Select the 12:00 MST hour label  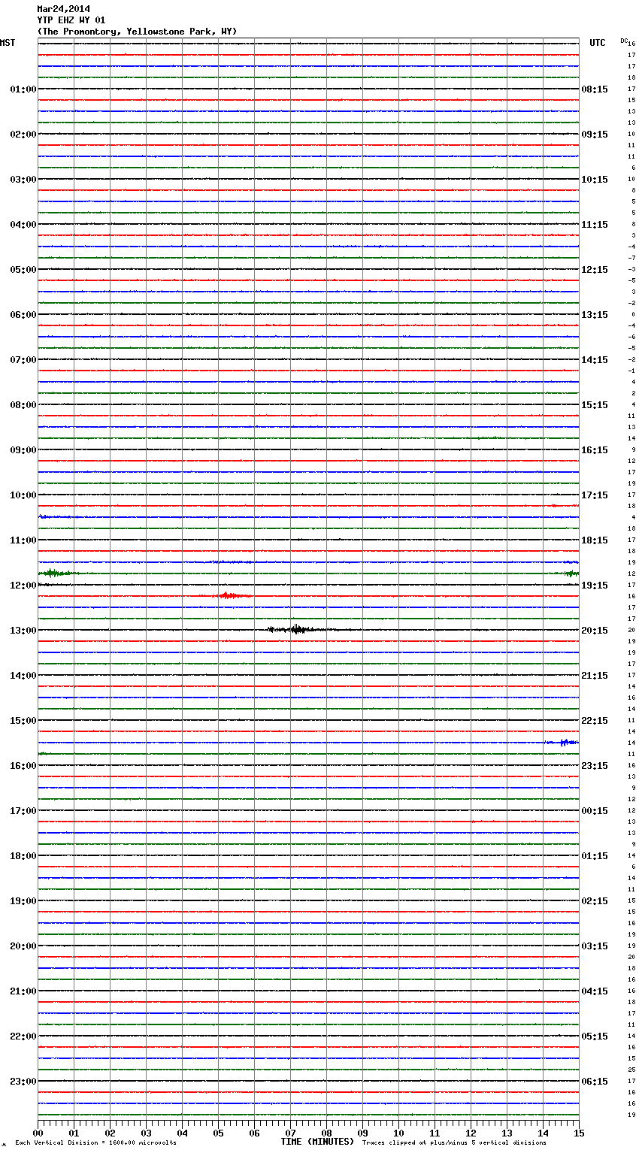(23, 586)
